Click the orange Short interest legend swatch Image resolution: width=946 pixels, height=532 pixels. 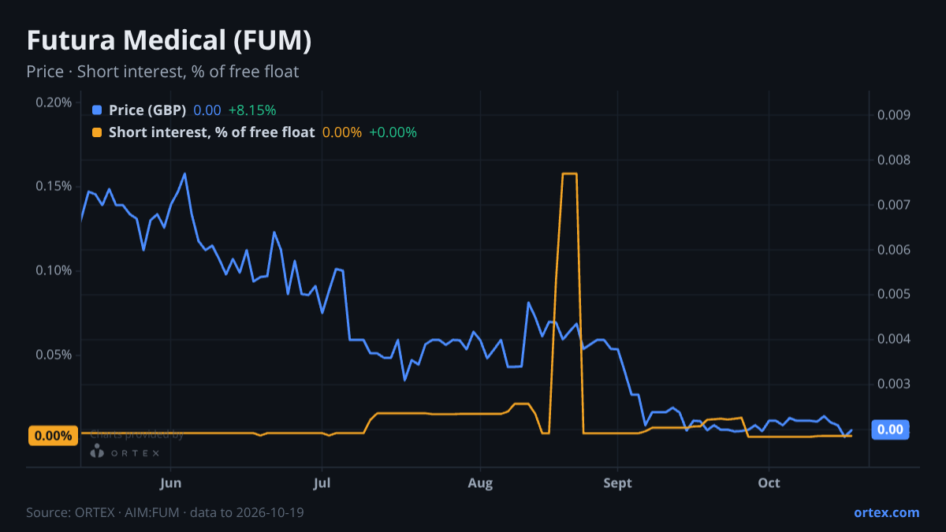pos(97,132)
